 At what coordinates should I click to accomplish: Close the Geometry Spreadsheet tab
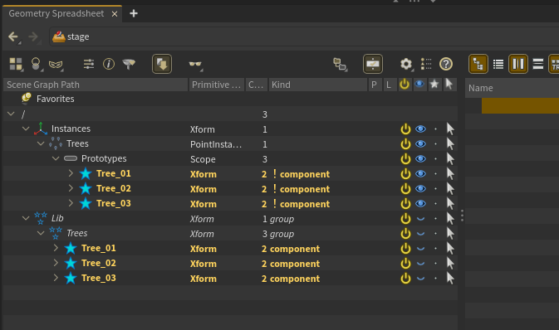[115, 14]
